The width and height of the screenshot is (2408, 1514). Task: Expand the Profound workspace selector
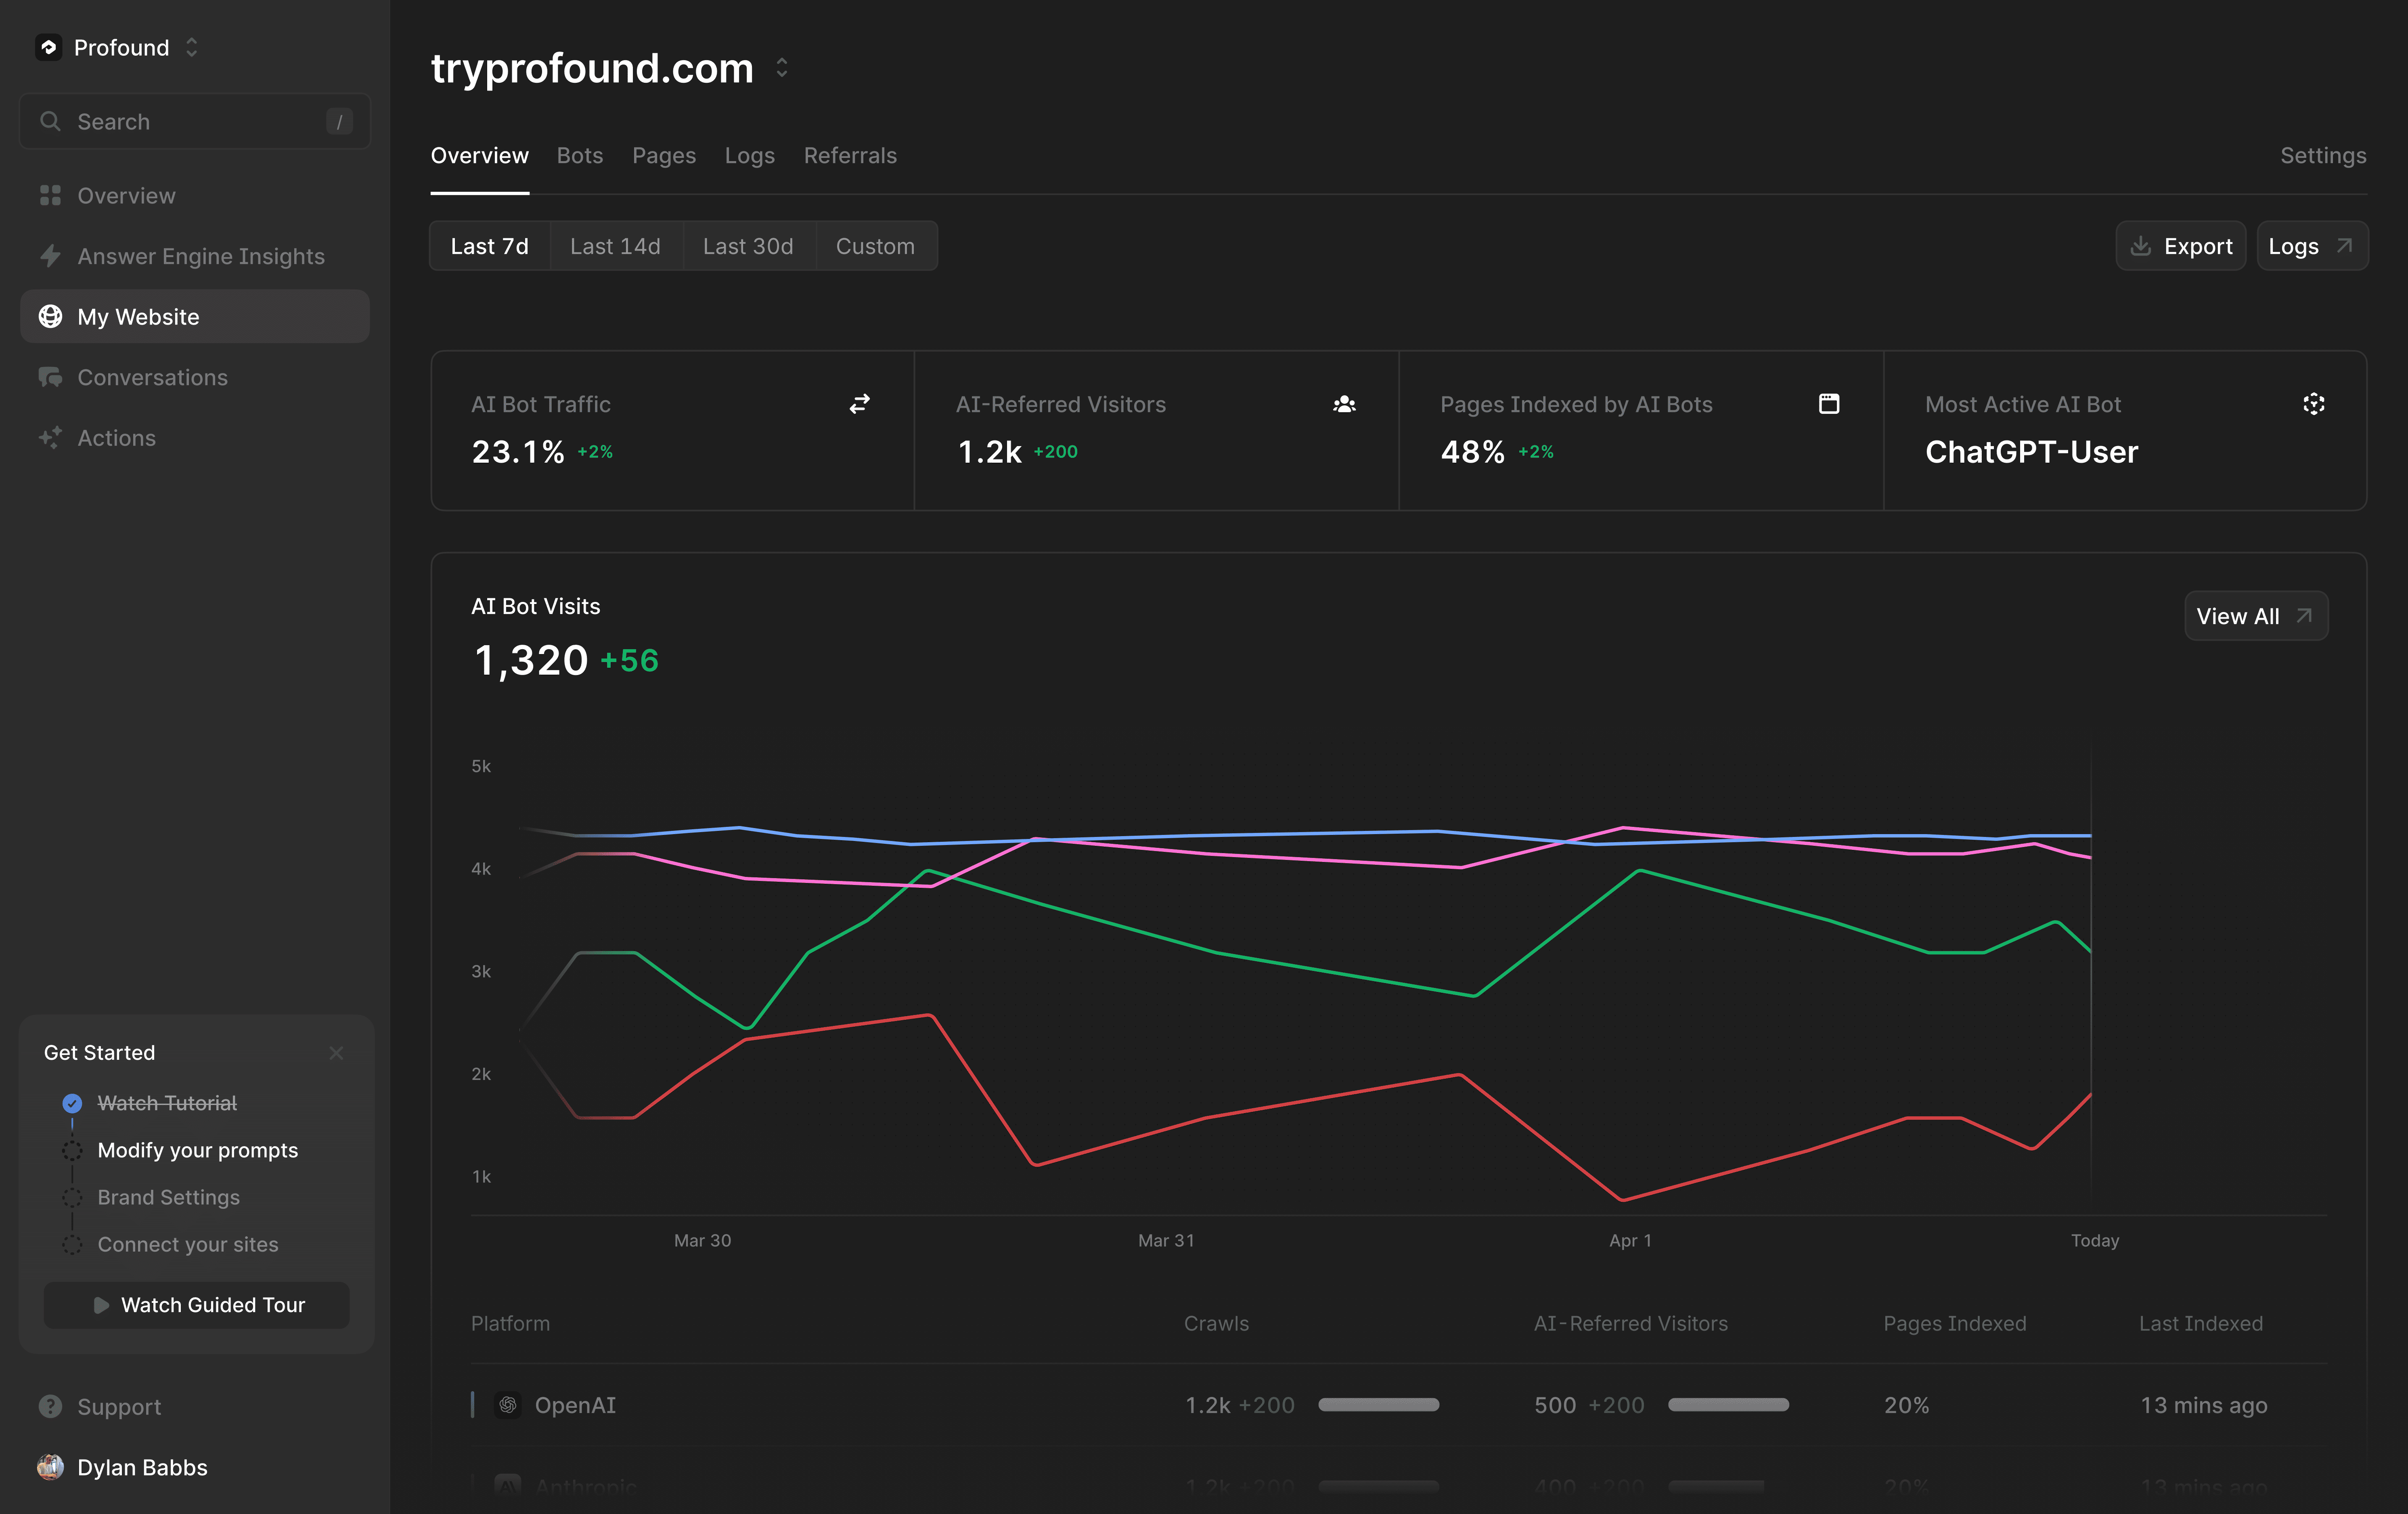(191, 47)
